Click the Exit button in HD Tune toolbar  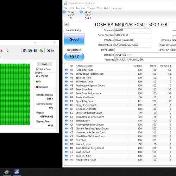tap(51, 51)
